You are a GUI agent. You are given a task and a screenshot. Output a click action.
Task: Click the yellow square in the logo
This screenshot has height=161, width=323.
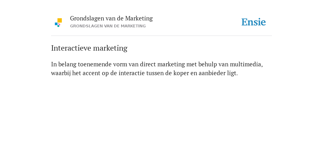60,20
